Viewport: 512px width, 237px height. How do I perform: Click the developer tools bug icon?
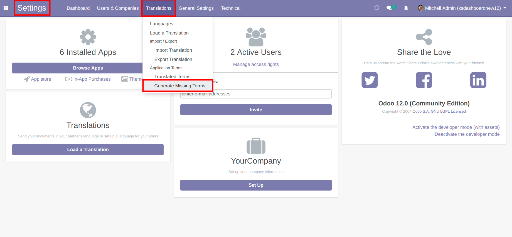click(x=406, y=8)
